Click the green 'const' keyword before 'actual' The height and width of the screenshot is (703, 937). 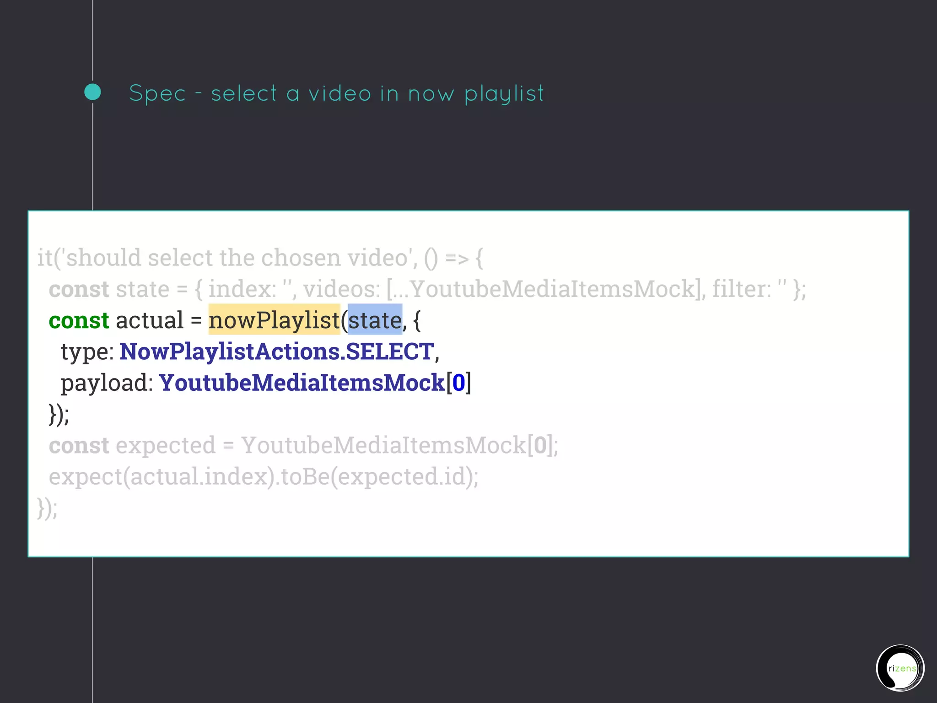click(79, 320)
